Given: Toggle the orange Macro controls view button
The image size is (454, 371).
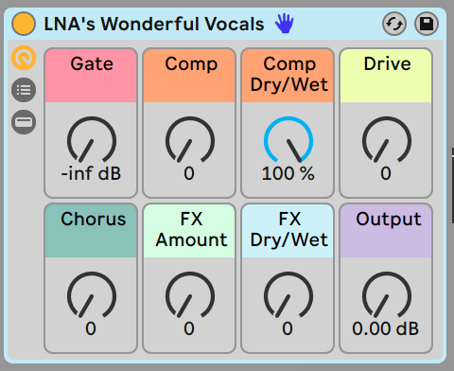Looking at the screenshot, I should click(24, 58).
